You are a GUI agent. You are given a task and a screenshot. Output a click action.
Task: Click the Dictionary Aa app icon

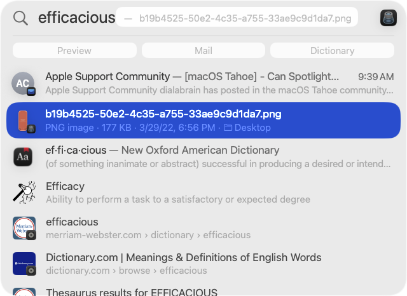[x=23, y=157]
